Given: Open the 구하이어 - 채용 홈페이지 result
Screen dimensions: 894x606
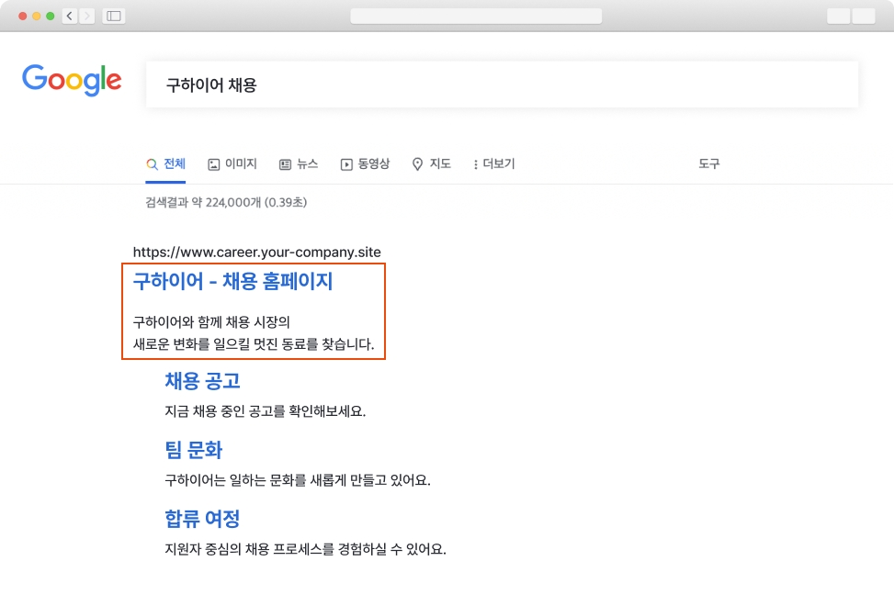Looking at the screenshot, I should [x=232, y=281].
